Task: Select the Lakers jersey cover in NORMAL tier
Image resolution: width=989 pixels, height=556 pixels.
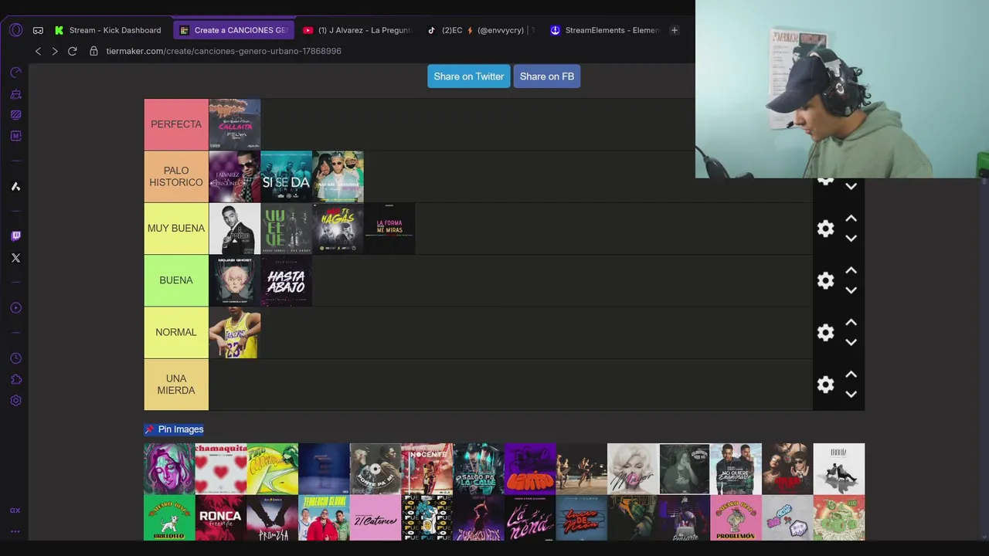Action: [x=235, y=332]
